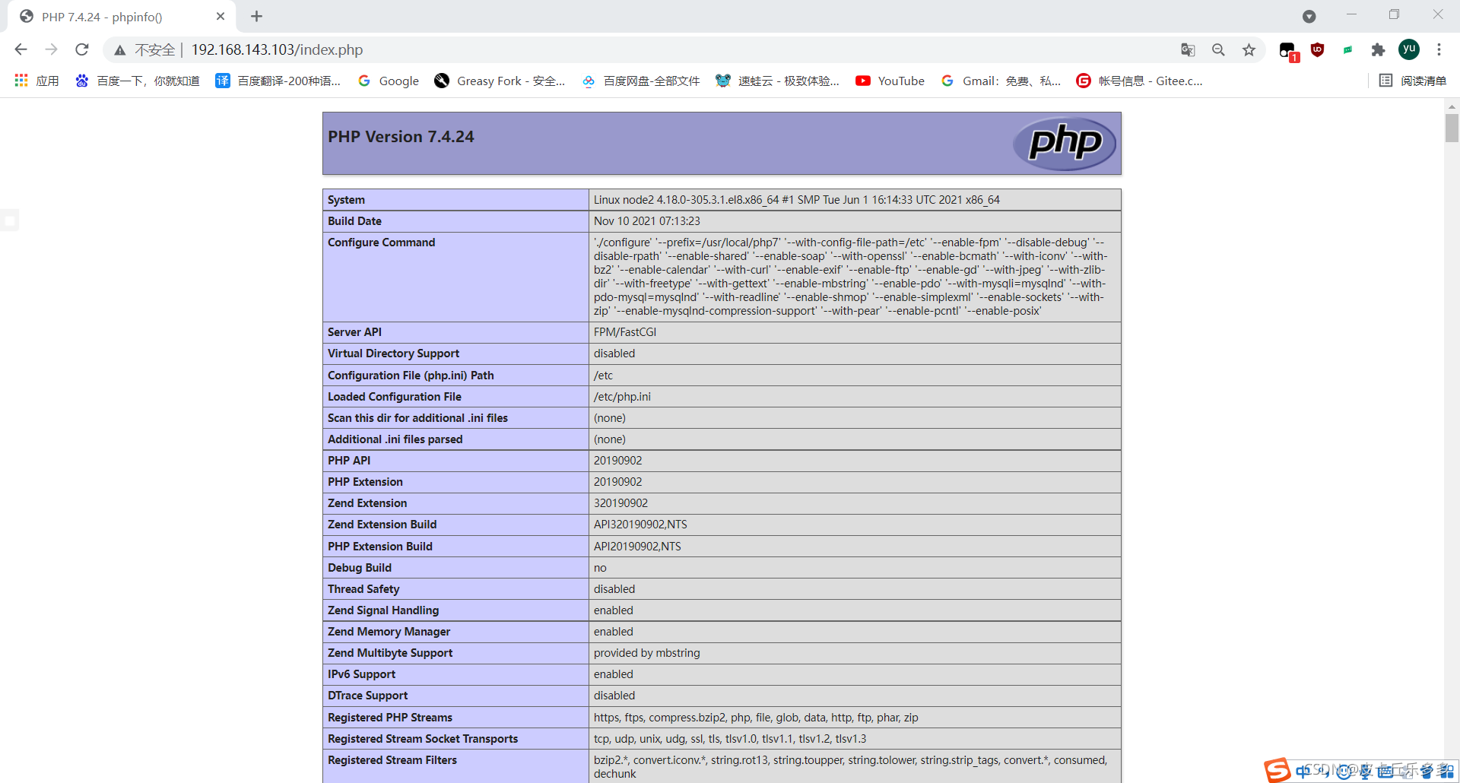
Task: Click the 'Build Date' value Nov 10 2021
Action: (x=647, y=221)
